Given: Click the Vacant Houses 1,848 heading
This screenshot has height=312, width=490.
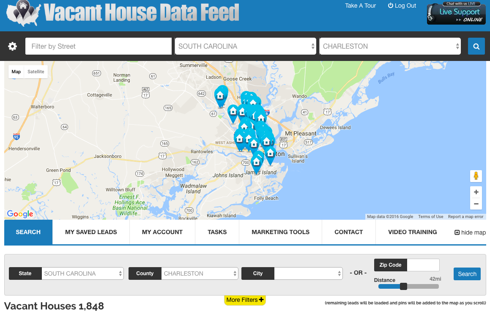Looking at the screenshot, I should click(x=54, y=306).
